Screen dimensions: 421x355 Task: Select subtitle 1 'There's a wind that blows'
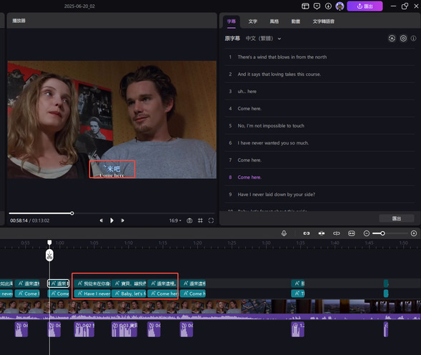(x=320, y=57)
